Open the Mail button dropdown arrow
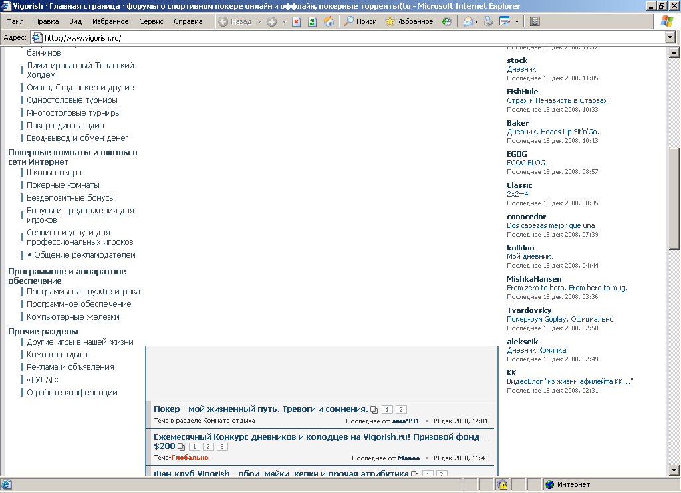 point(477,21)
